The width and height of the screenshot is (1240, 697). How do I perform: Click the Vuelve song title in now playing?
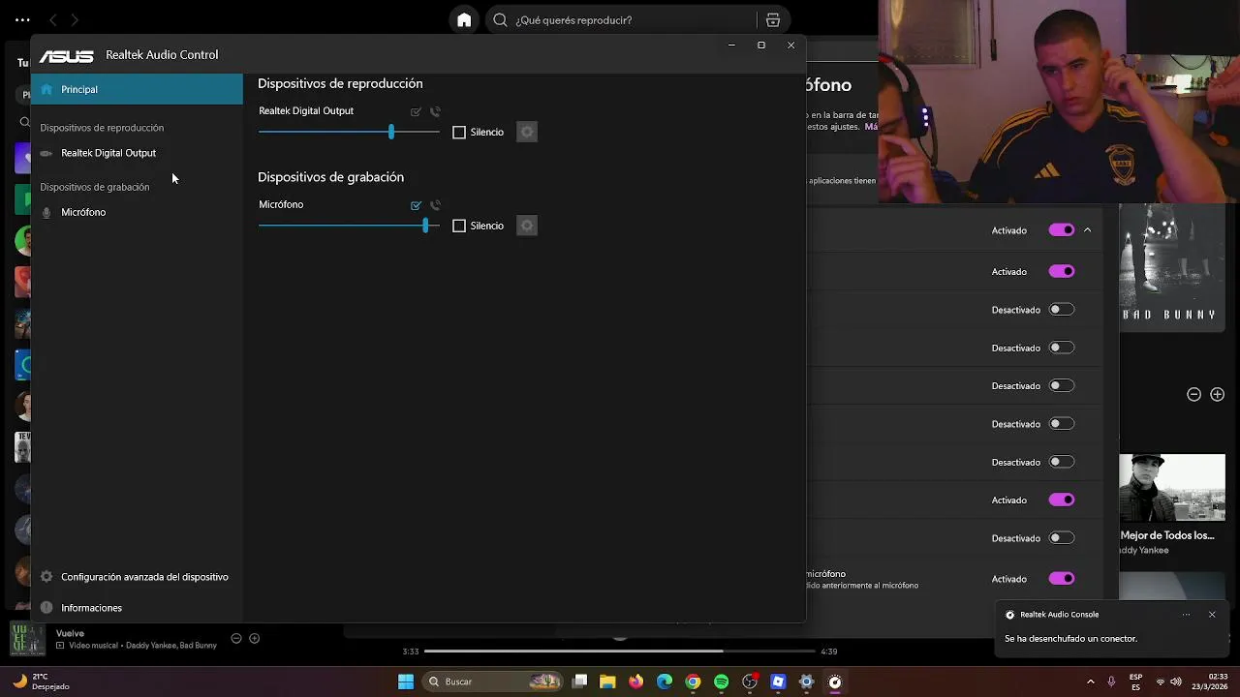(x=71, y=633)
